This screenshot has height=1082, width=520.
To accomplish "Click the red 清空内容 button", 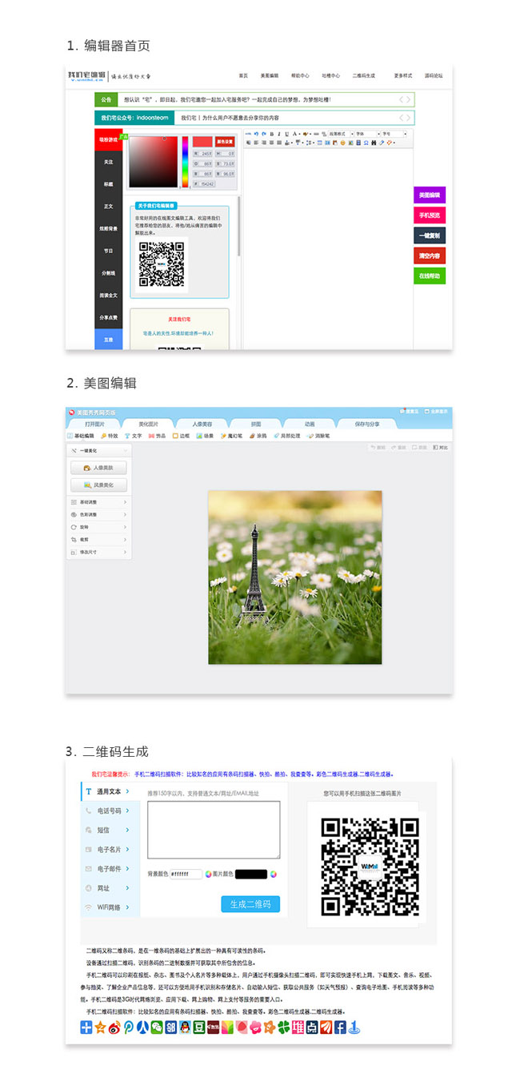I will pyautogui.click(x=430, y=255).
